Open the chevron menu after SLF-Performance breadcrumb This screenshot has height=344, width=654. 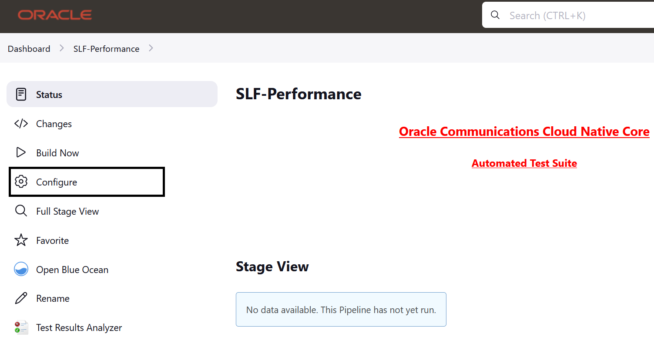point(151,48)
